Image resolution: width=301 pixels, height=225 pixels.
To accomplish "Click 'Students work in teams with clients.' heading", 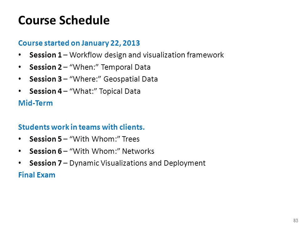I will (82, 127).
